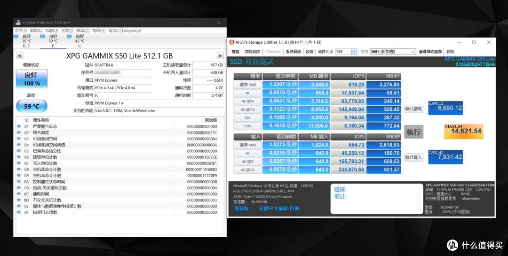Click the write IOPS value 235,870.68

point(348,170)
